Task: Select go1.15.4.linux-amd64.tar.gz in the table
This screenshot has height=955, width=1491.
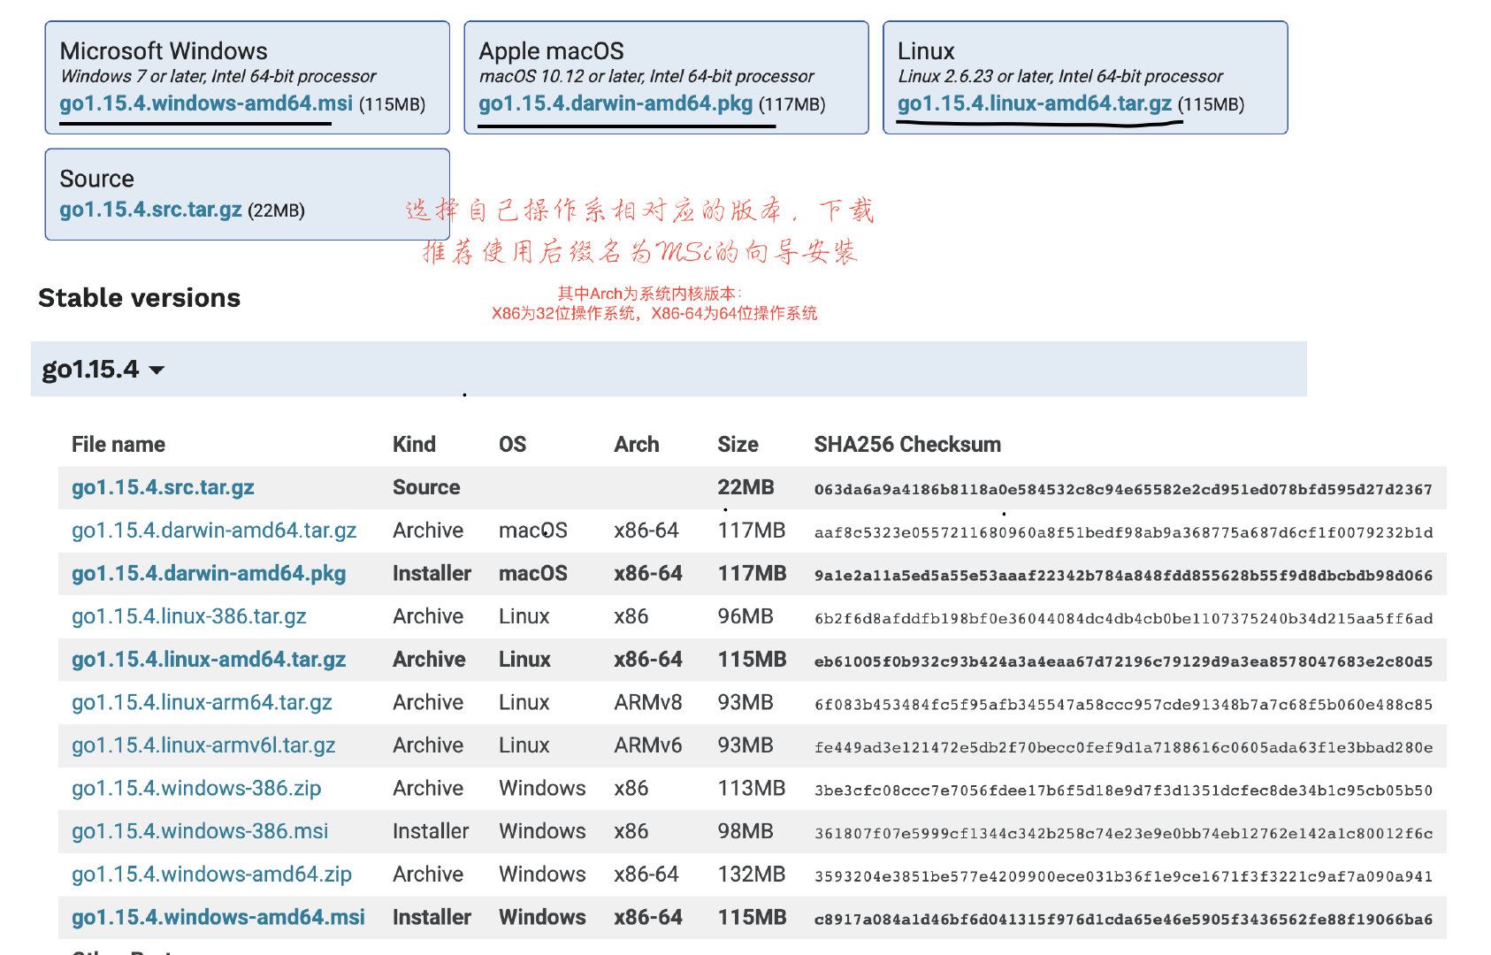Action: click(x=208, y=659)
